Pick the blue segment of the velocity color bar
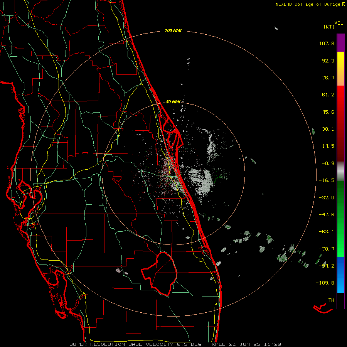Screen dimensions: 347x347 tap(340, 275)
